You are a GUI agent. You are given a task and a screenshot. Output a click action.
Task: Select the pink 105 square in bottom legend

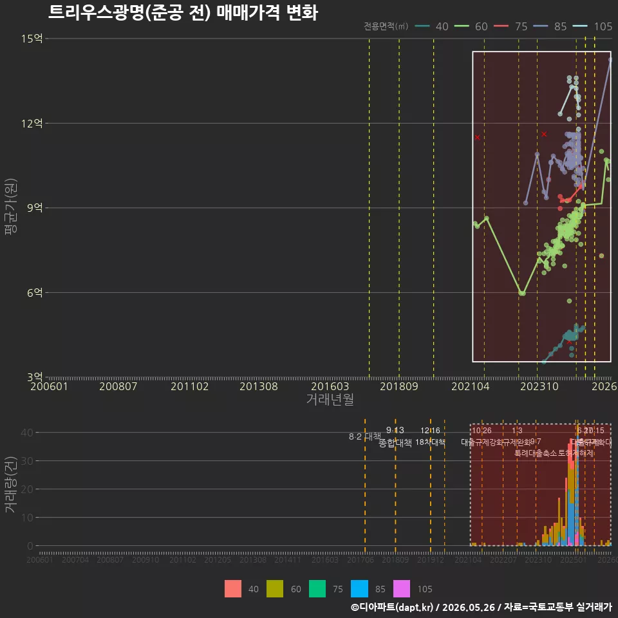pyautogui.click(x=402, y=589)
